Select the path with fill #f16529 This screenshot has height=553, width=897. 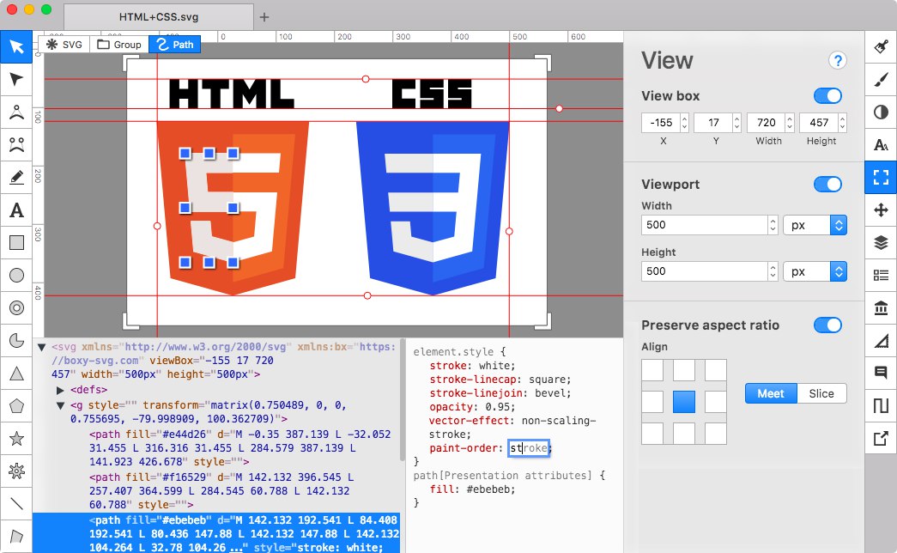pos(221,490)
